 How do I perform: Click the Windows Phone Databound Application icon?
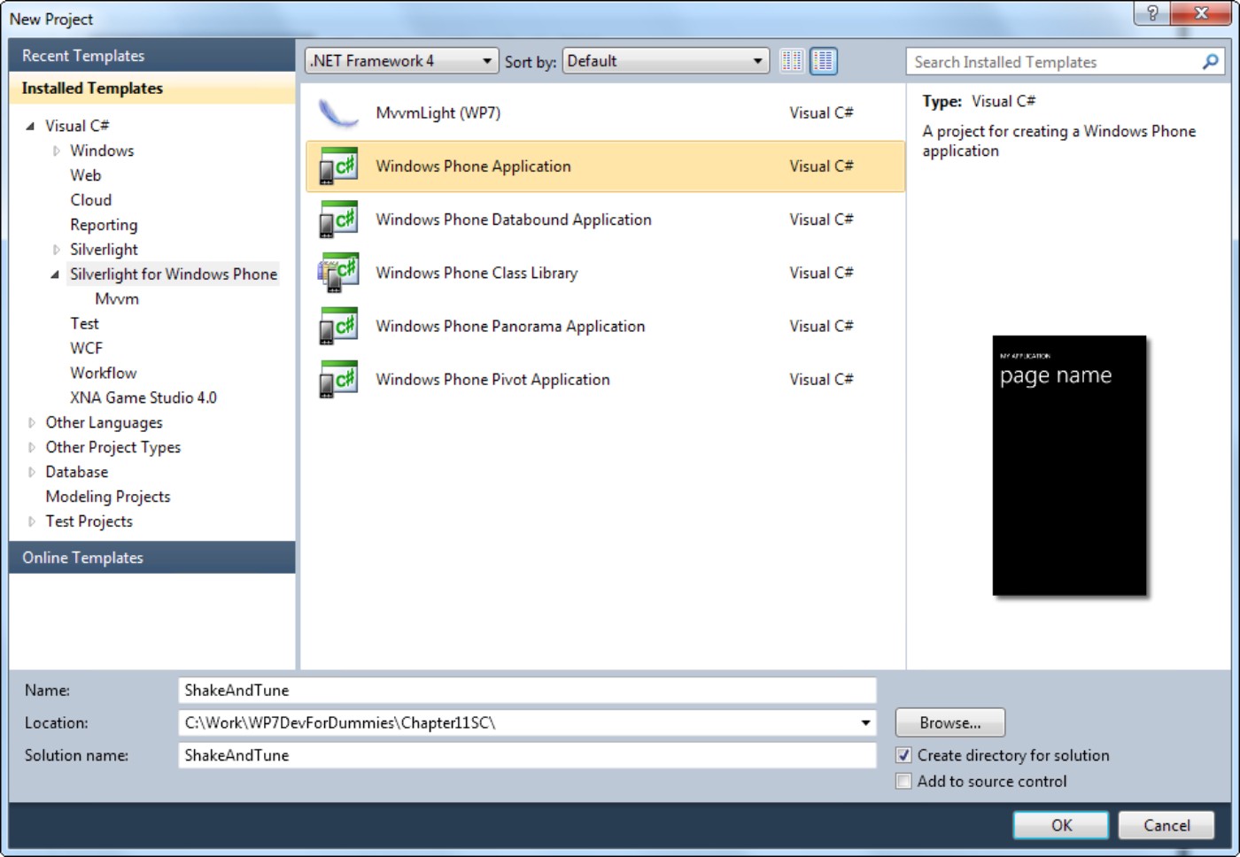click(337, 219)
